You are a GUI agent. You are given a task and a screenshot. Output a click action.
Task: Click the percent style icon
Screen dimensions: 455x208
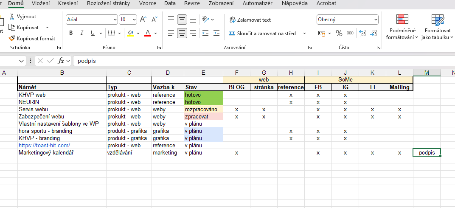(x=339, y=33)
